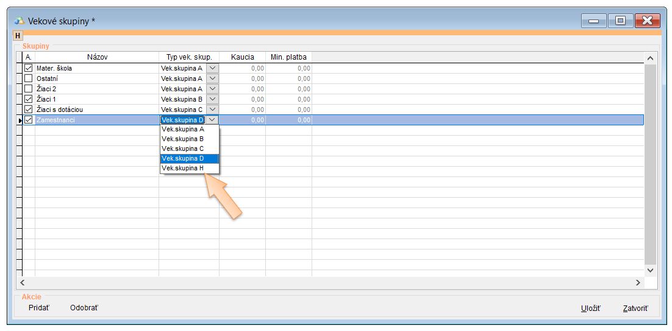Toggle the Zamestnanci active checkbox
The height and width of the screenshot is (331, 672).
click(x=28, y=120)
